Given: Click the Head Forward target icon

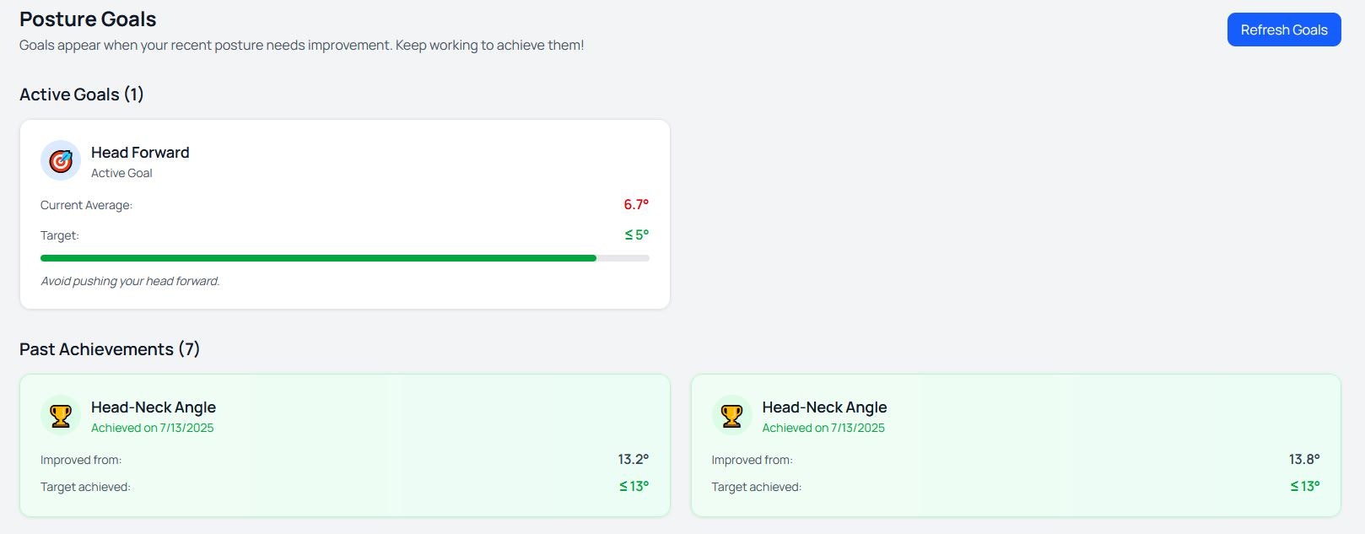Looking at the screenshot, I should point(61,160).
